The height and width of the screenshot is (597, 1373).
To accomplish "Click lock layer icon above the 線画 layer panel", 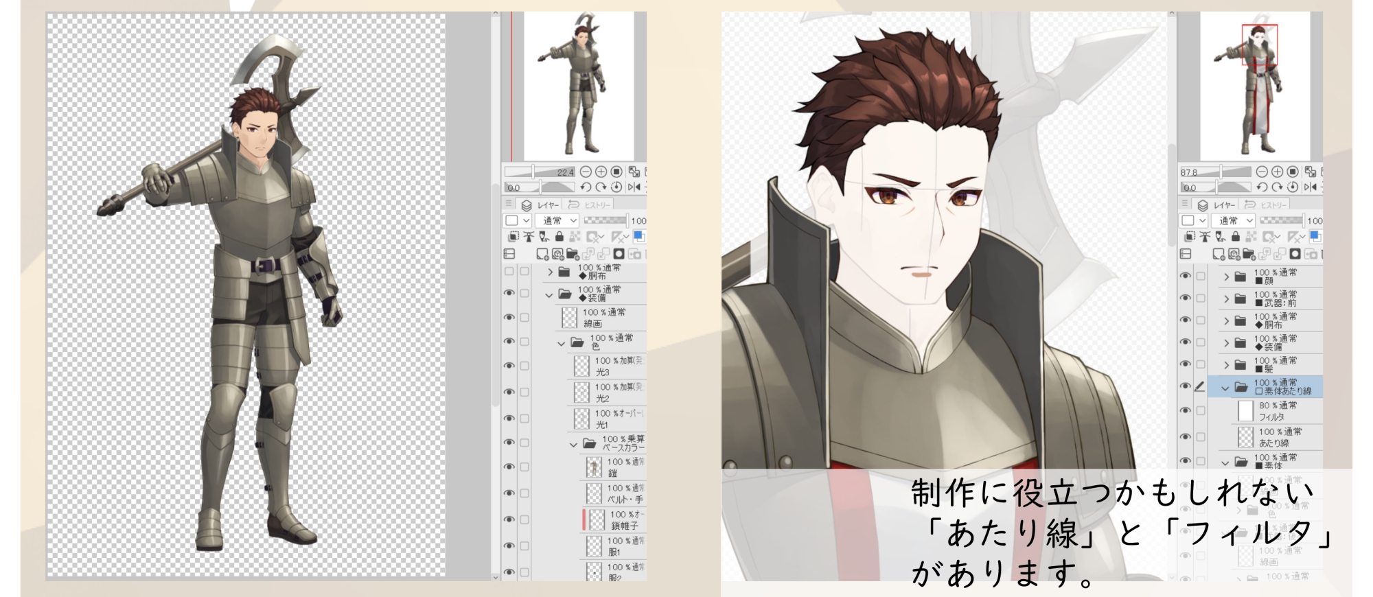I will coord(559,237).
